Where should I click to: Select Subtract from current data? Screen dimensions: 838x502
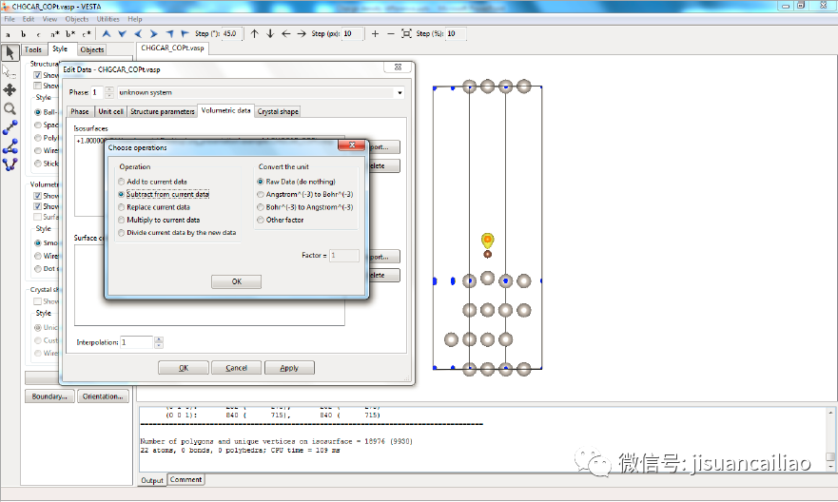click(164, 194)
